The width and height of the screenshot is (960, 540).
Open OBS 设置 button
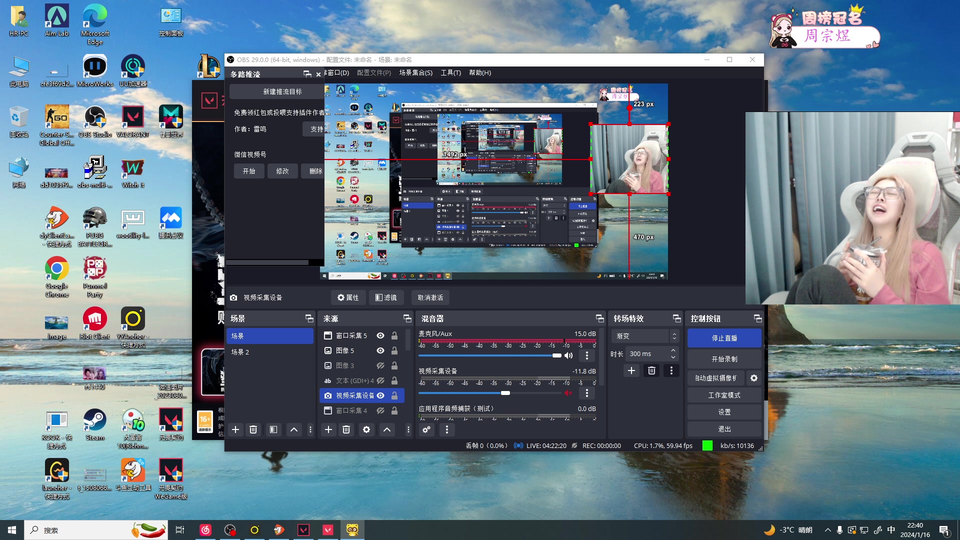[724, 412]
